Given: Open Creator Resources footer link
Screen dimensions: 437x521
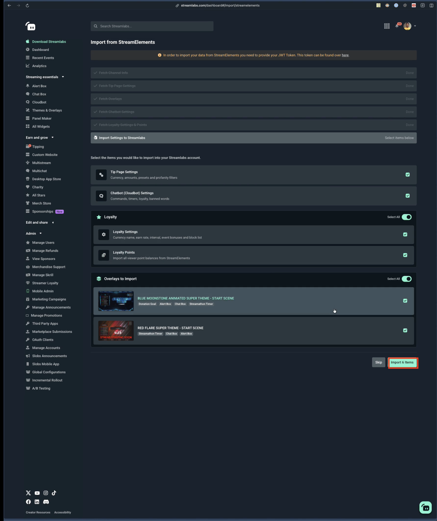Looking at the screenshot, I should (x=38, y=512).
